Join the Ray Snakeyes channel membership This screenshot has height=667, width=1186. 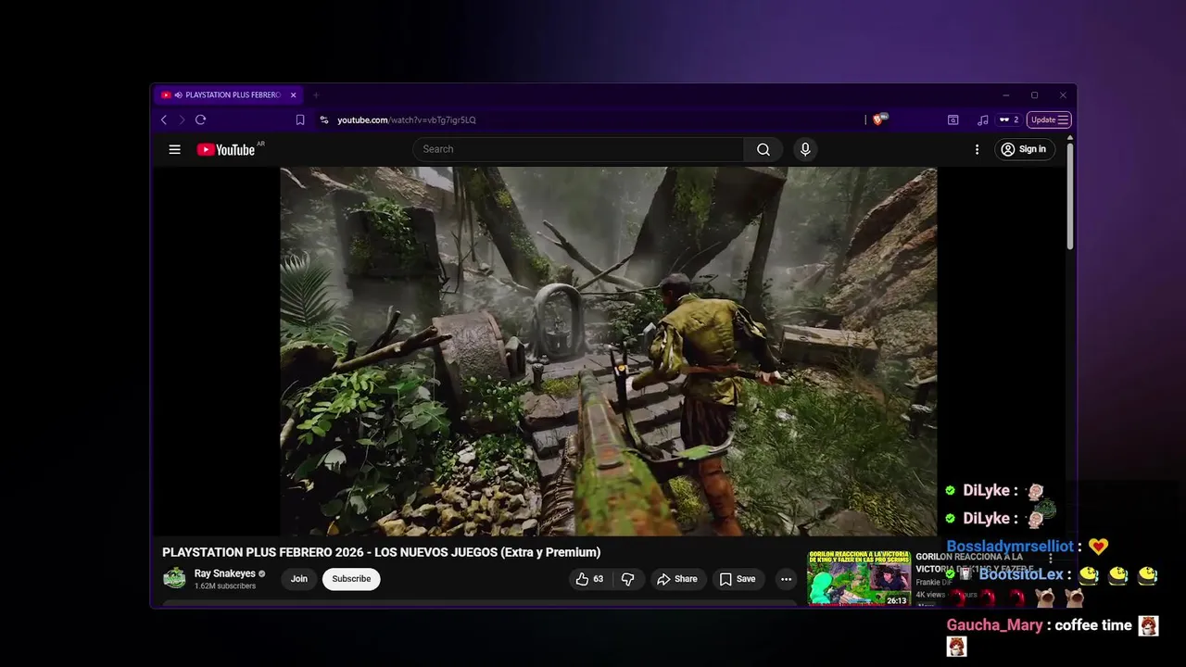point(298,579)
